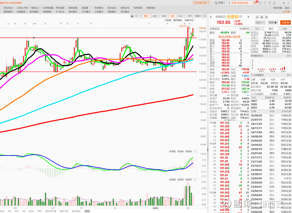
Task: Expand the 股东揭秘 menu
Action: click(35, 12)
